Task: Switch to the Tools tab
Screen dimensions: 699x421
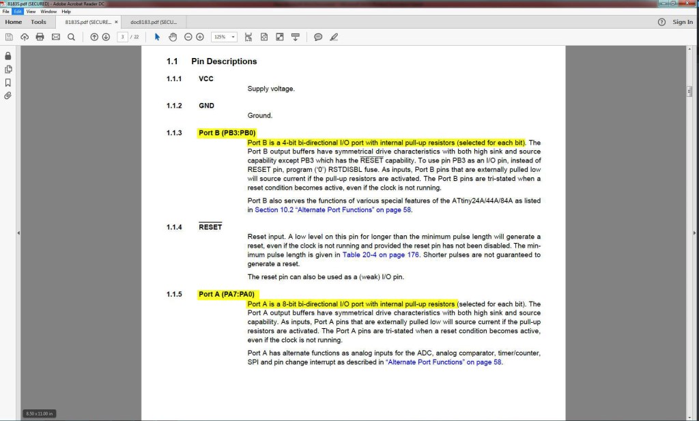Action: click(38, 22)
